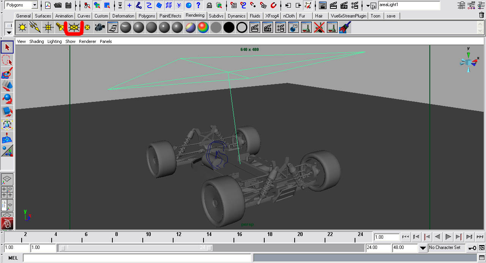Open the General shelf tab
Viewport: 486px width, 263px height.
pos(24,16)
